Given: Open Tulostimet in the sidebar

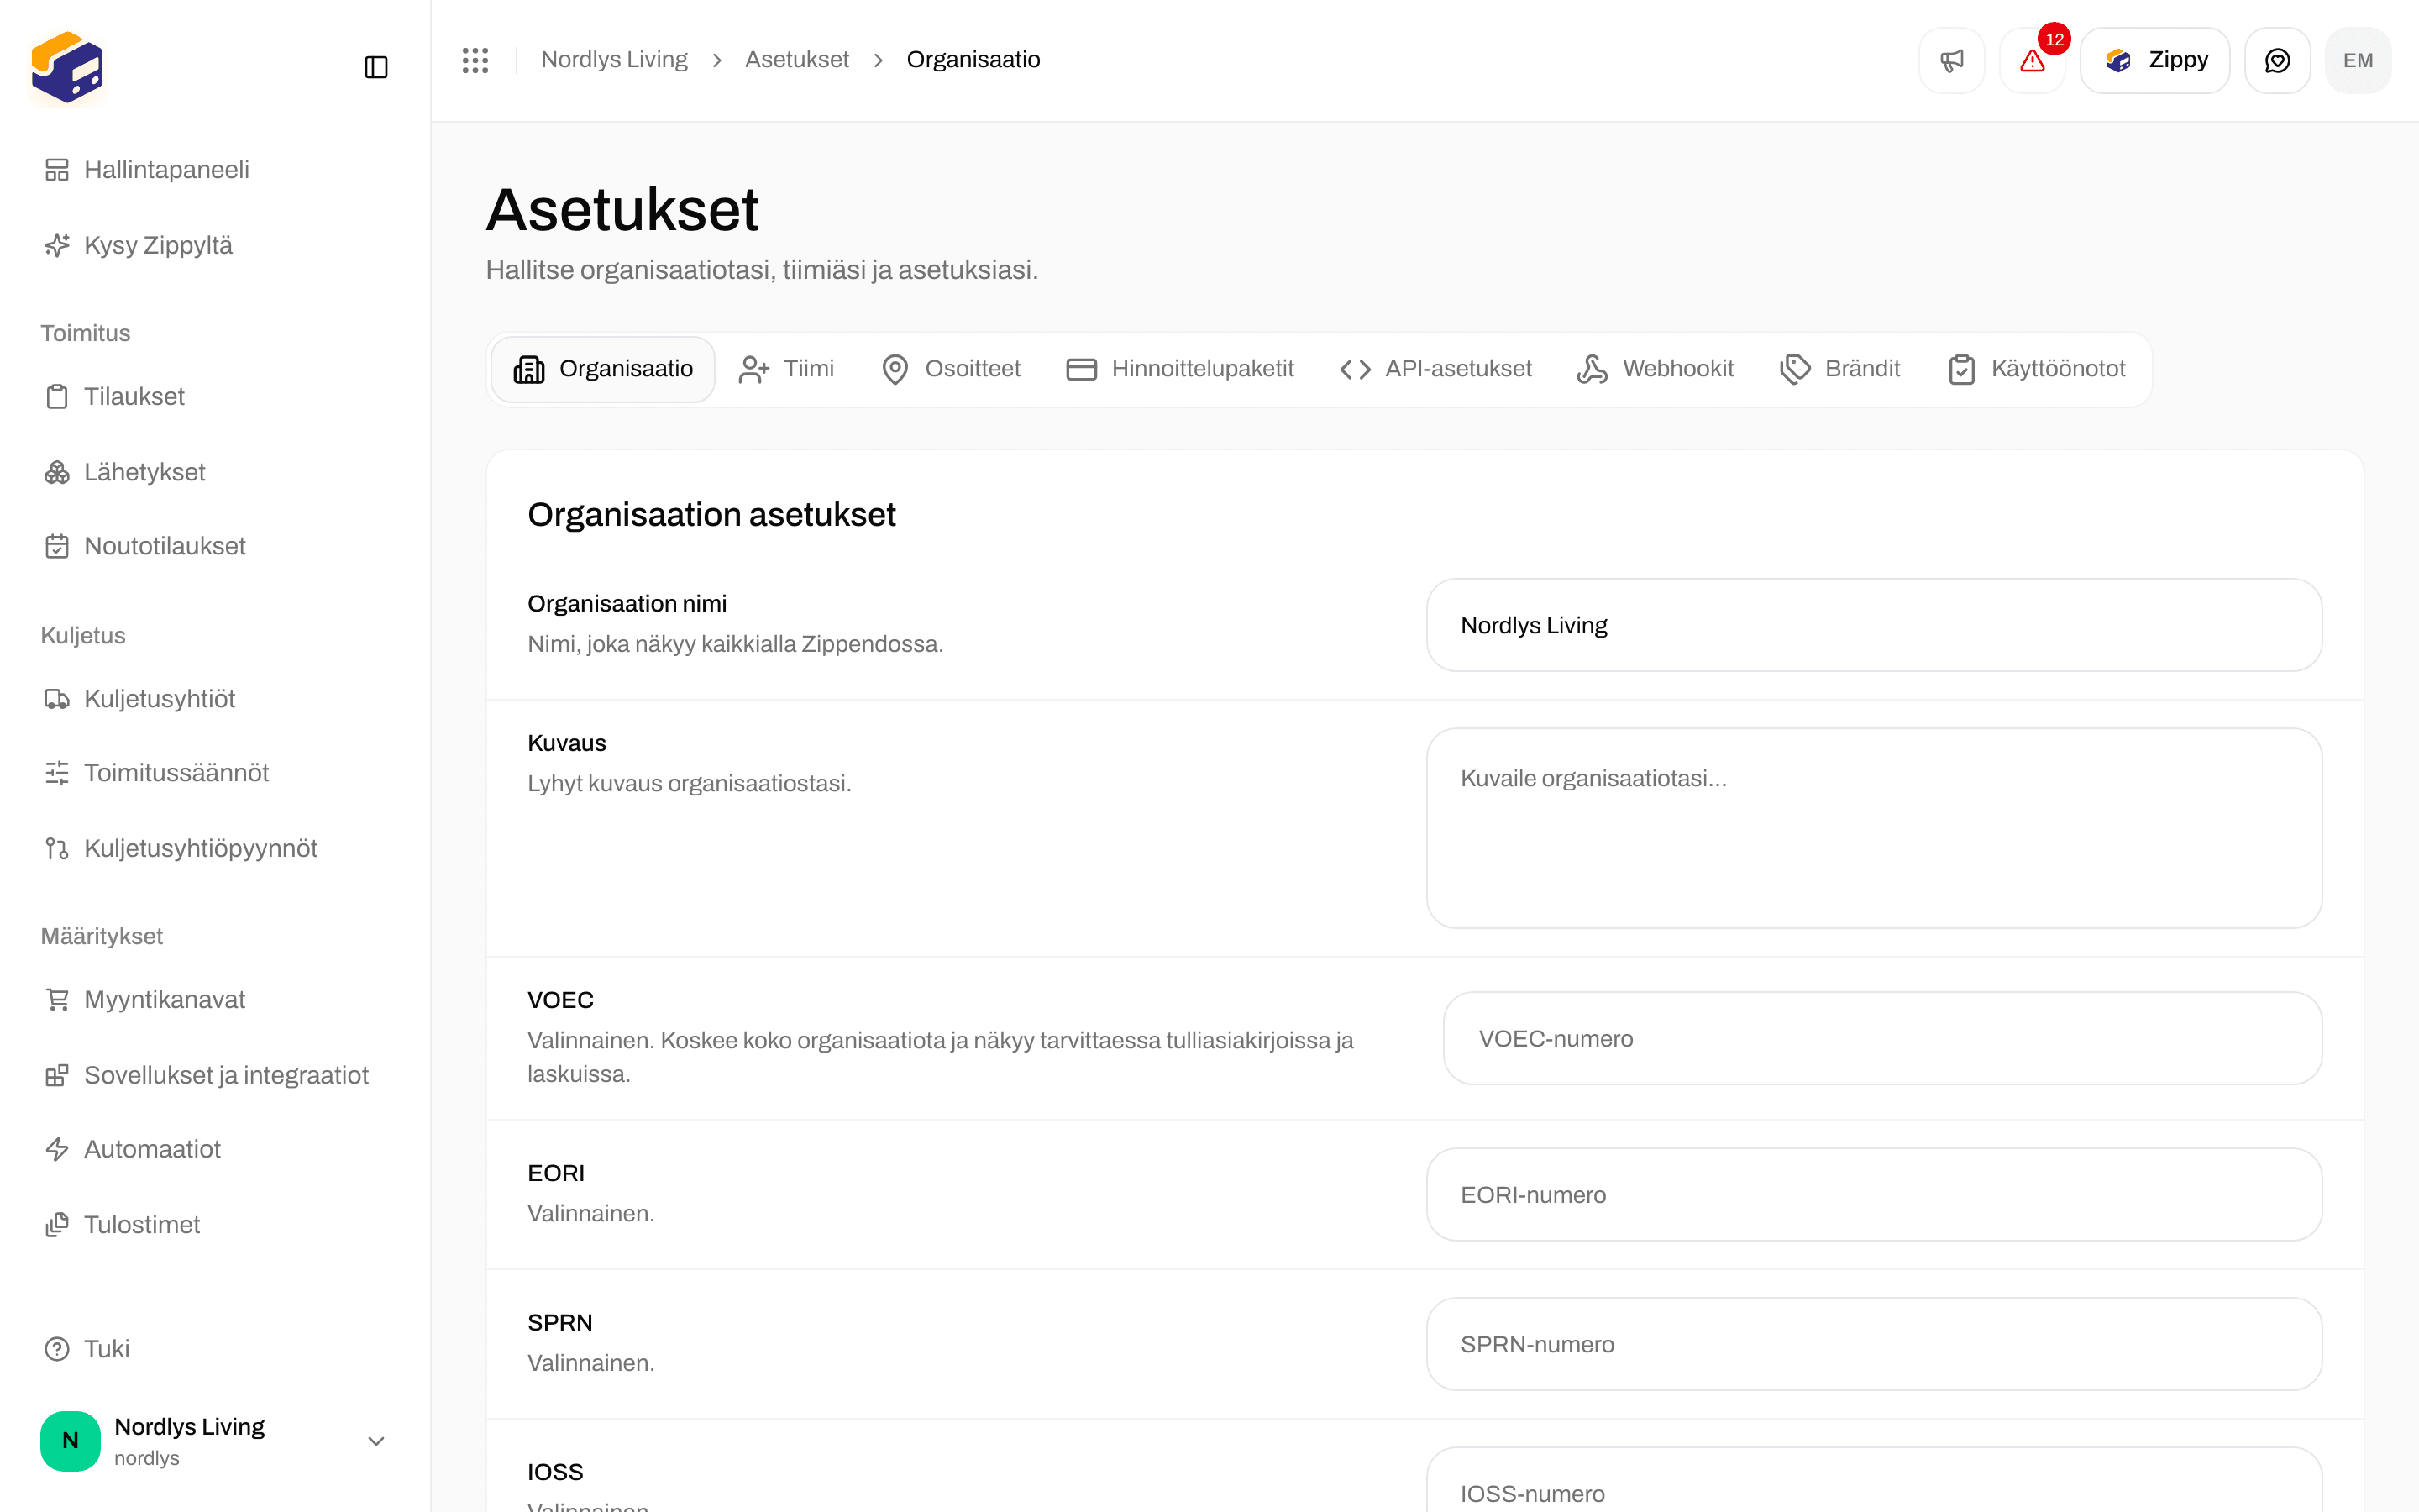Looking at the screenshot, I should tap(215, 1225).
